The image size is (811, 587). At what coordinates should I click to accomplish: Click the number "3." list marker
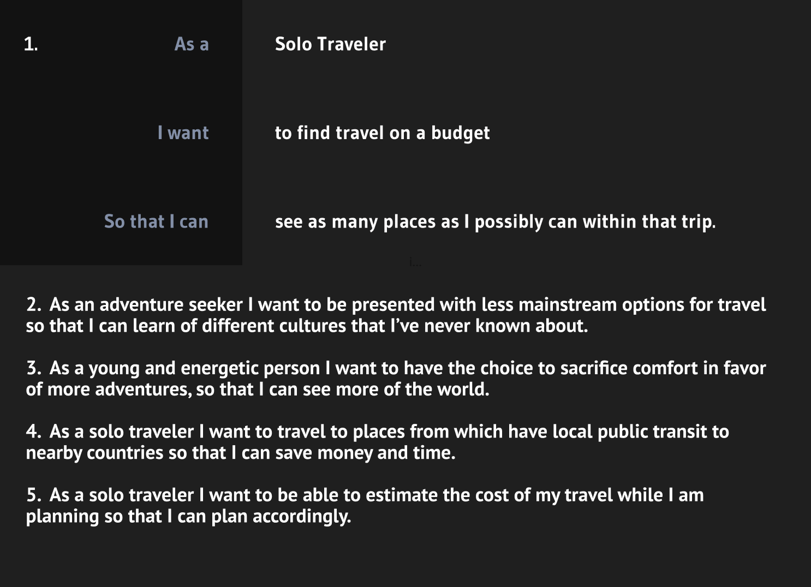pos(34,368)
